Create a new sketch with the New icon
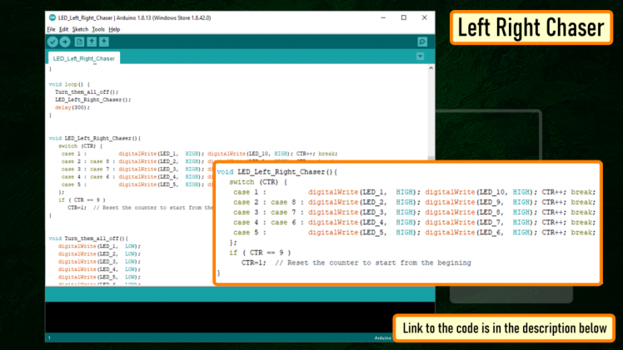 coord(80,42)
